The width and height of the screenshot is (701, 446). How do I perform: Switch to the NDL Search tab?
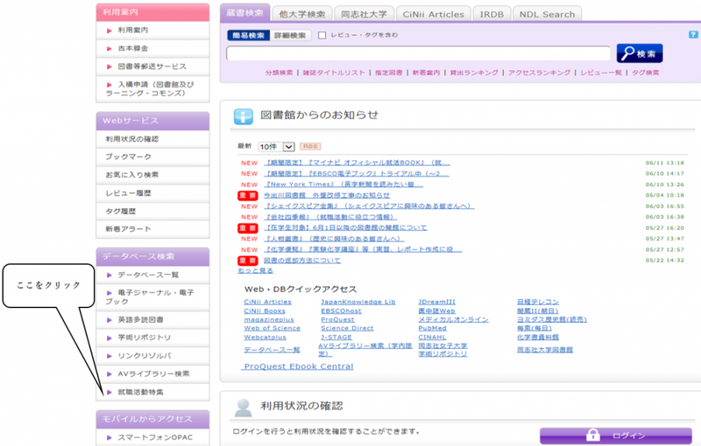click(547, 14)
